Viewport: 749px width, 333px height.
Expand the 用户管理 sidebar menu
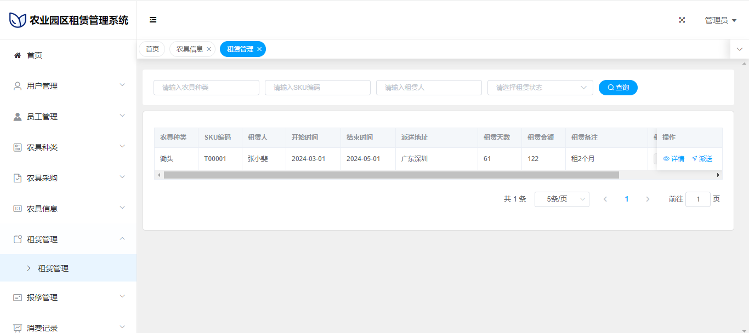pos(68,86)
